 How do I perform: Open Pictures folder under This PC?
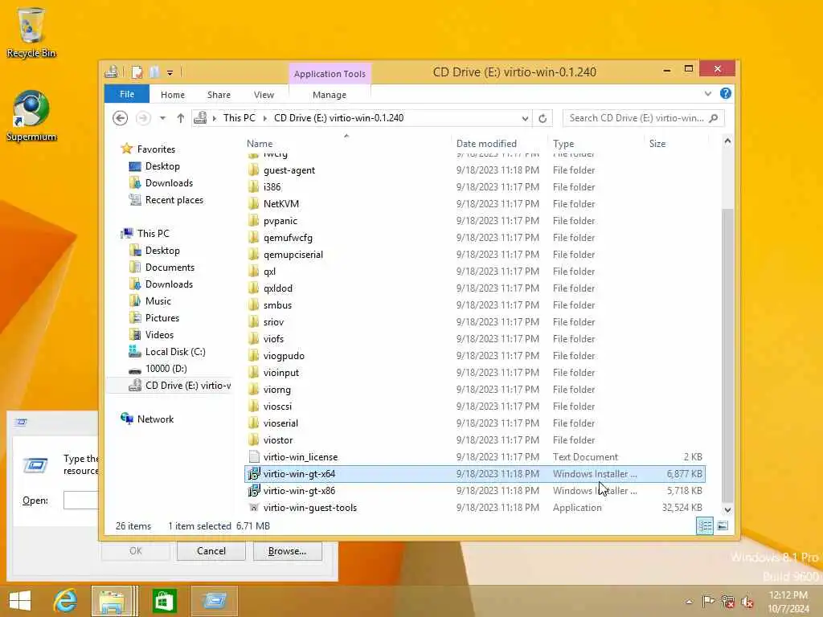pyautogui.click(x=162, y=318)
